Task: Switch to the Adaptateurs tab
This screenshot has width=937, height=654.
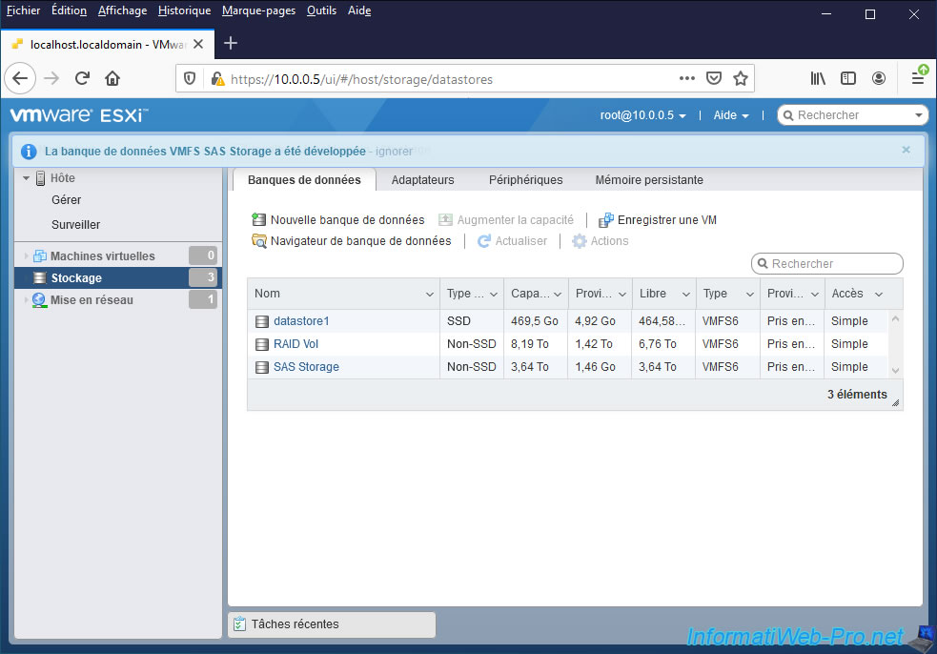Action: coord(422,180)
